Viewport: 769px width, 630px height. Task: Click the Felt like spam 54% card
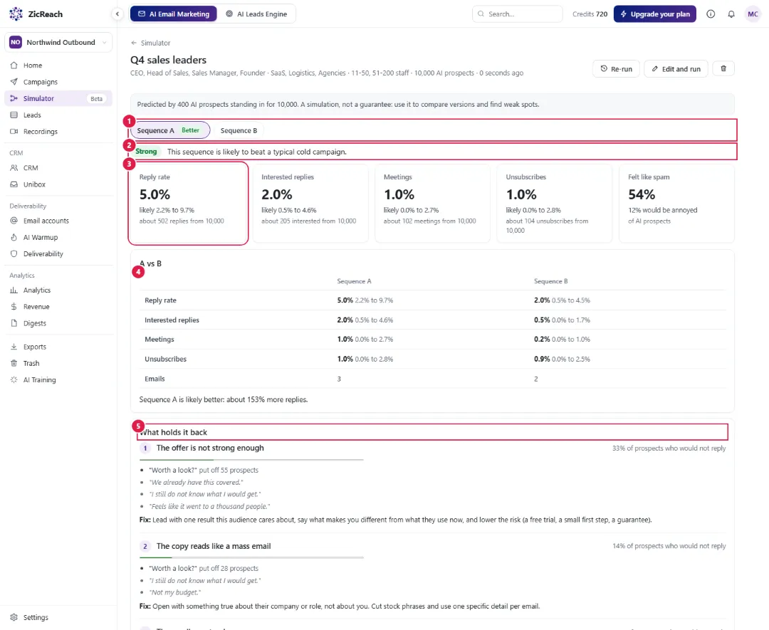point(677,204)
